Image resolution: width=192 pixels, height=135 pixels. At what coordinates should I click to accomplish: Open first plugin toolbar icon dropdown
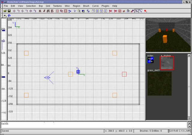pyautogui.click(x=5, y=16)
